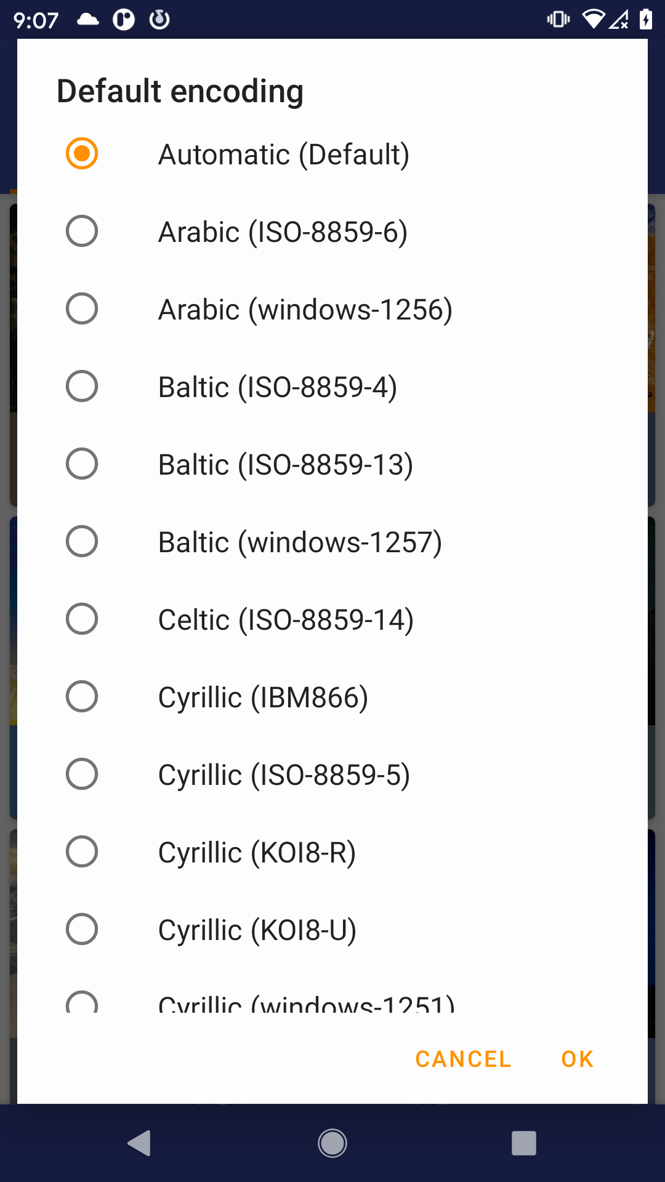Choose Baltic (ISO-8859-13) radio option
Image resolution: width=665 pixels, height=1182 pixels.
82,464
